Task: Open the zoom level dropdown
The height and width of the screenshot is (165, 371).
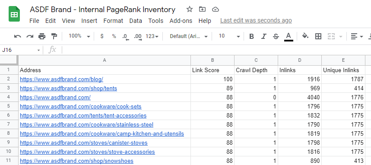Action: click(79, 36)
